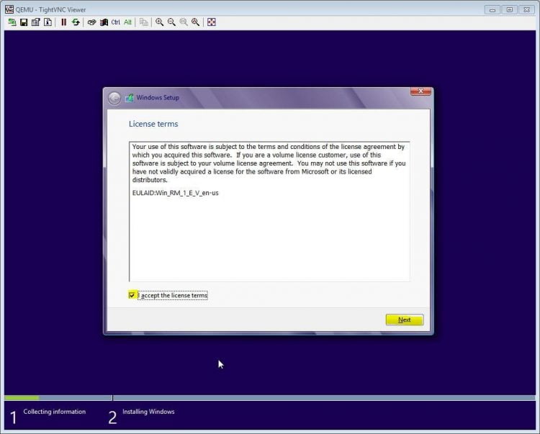Click the New Connection toolbar icon
This screenshot has width=540, height=434.
pyautogui.click(x=12, y=22)
